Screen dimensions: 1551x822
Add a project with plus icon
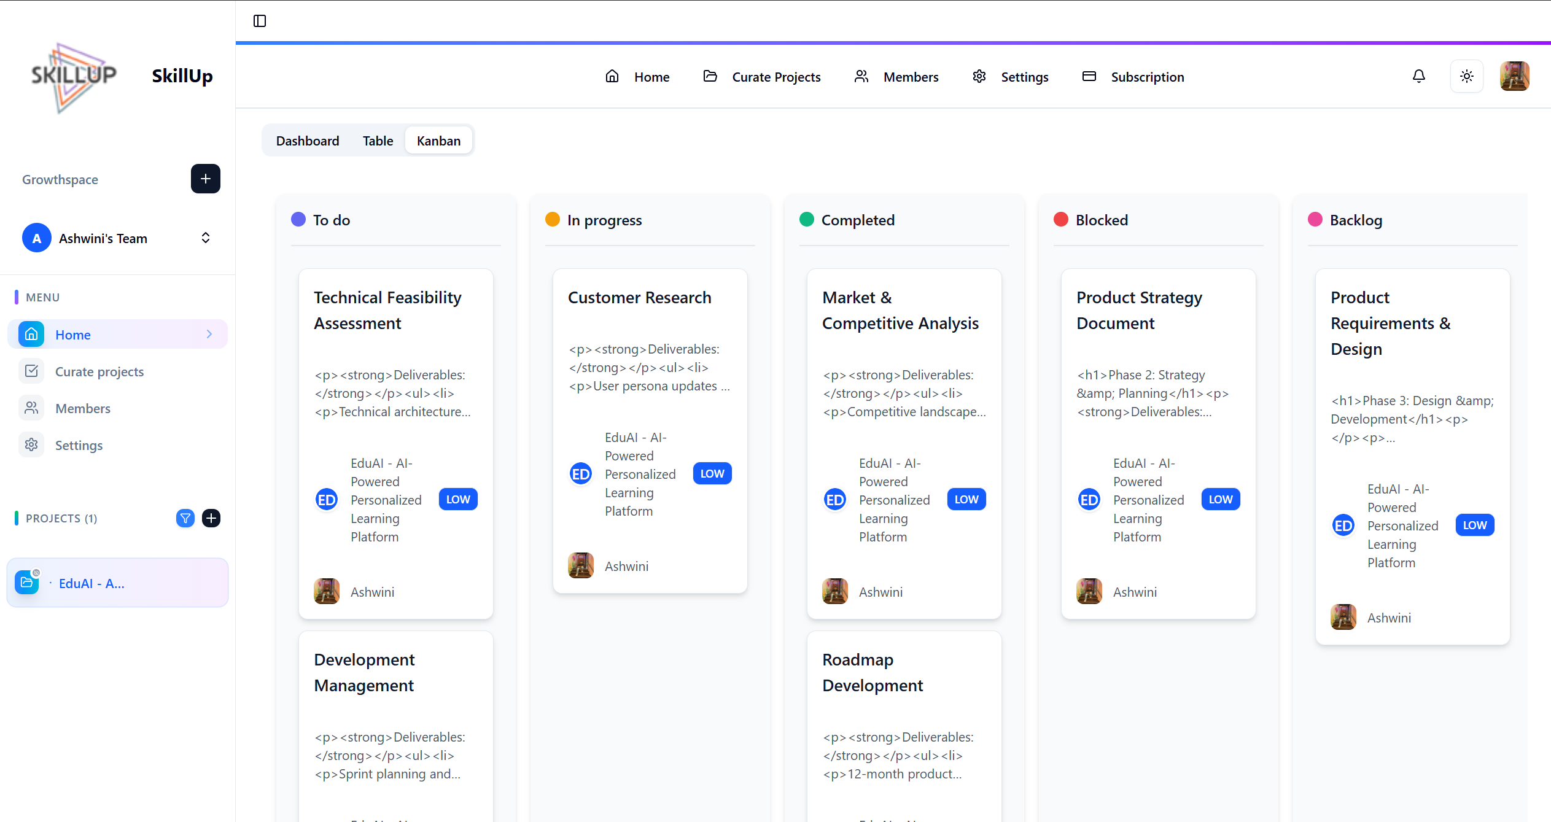211,518
